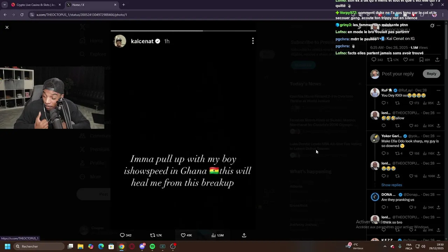The width and height of the screenshot is (448, 252).
Task: Open Opera browser from taskbar
Action: (132, 246)
